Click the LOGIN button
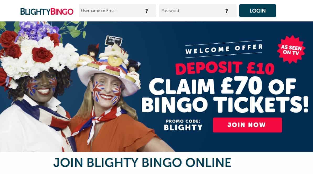313x174 pixels. (x=257, y=10)
